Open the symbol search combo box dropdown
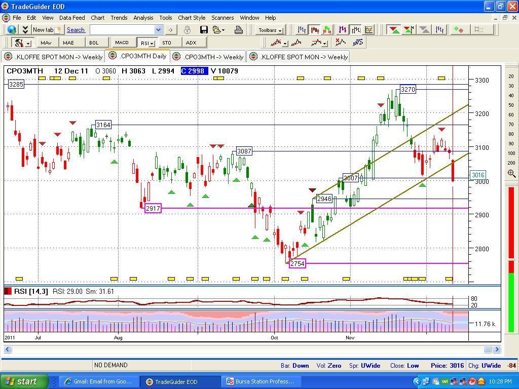Viewport: 519px width, 389px height. (x=158, y=30)
